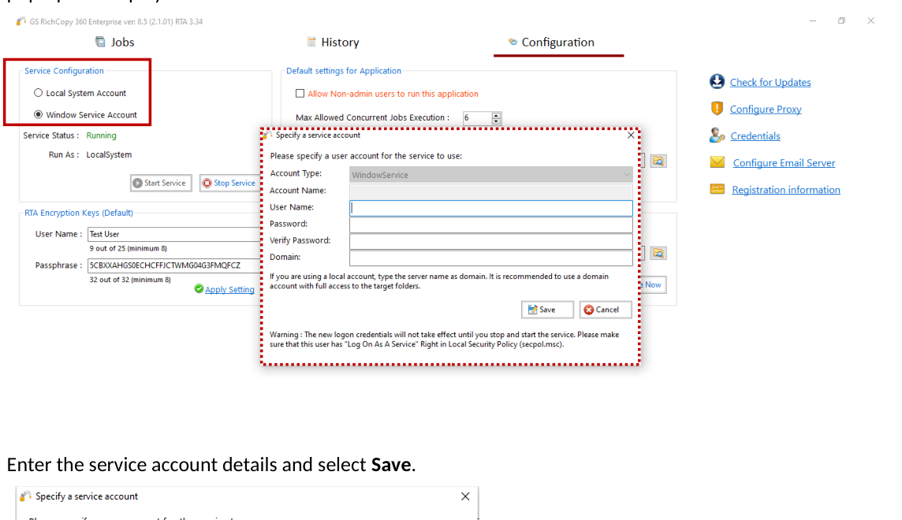Cancel the service account dialog
This screenshot has width=902, height=520.
[606, 310]
